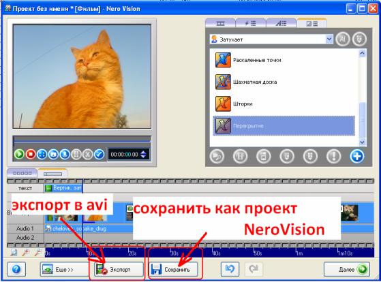Viewport: 381px width, 282px height.
Task: Expand options with the Еще >> button
Action: click(x=64, y=269)
